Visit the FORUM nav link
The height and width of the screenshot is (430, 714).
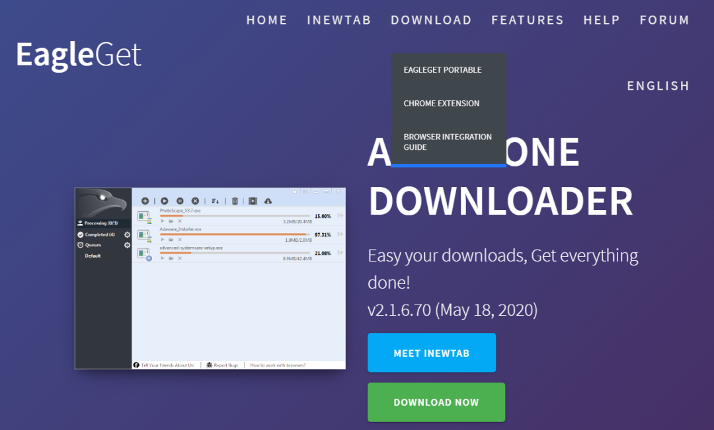point(664,20)
